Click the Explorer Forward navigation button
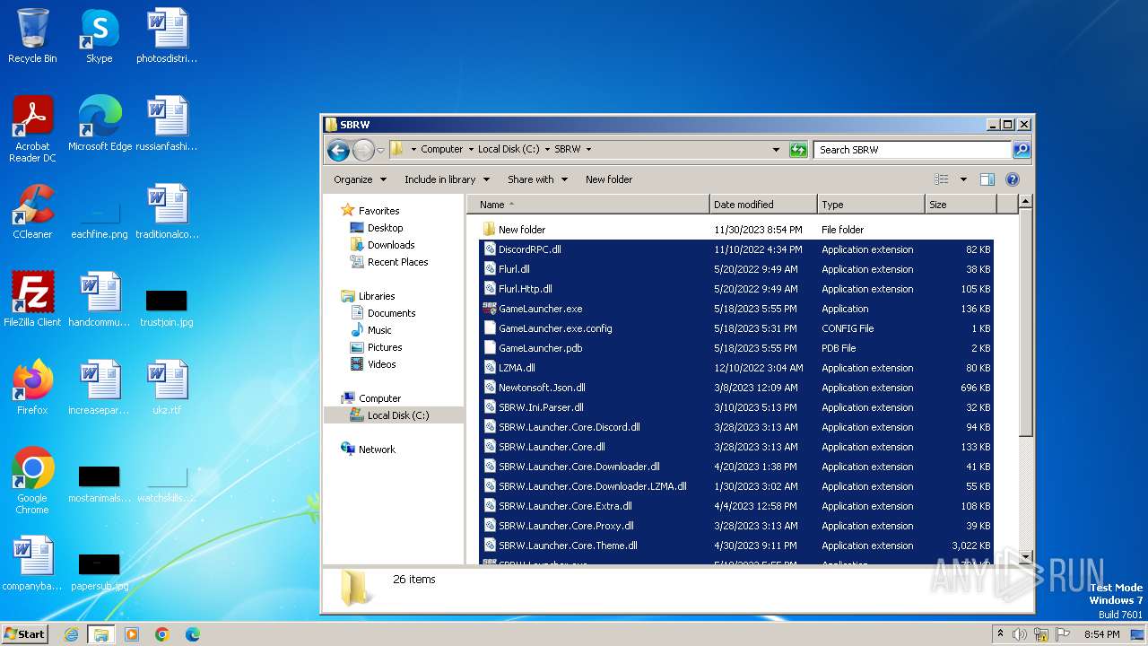Image resolution: width=1148 pixels, height=646 pixels. pos(363,150)
